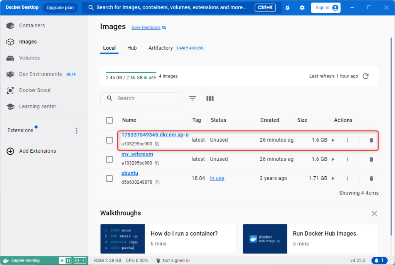Image resolution: width=395 pixels, height=265 pixels.
Task: Click the Status column header
Action: click(218, 120)
